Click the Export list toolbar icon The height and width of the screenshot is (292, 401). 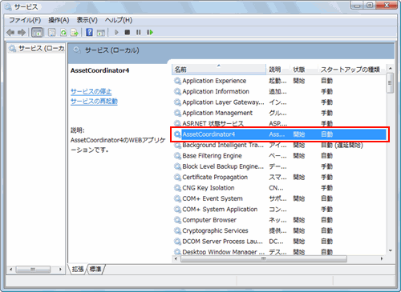tap(75, 33)
